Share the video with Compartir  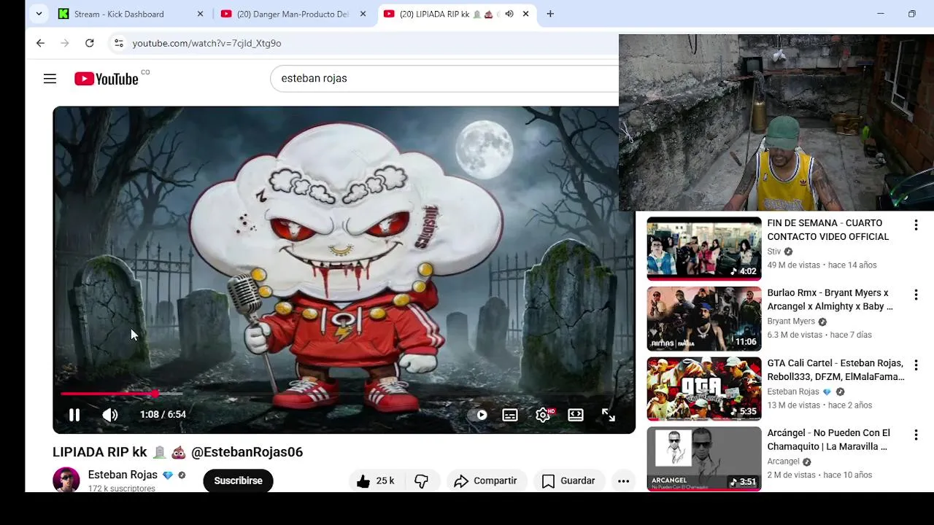click(485, 481)
